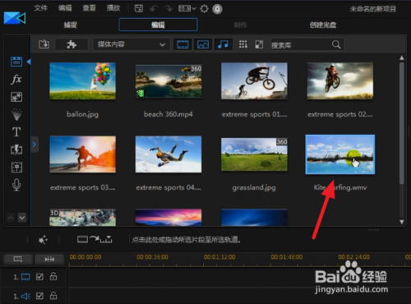
Task: Open the chapter room icon
Action: (16, 168)
